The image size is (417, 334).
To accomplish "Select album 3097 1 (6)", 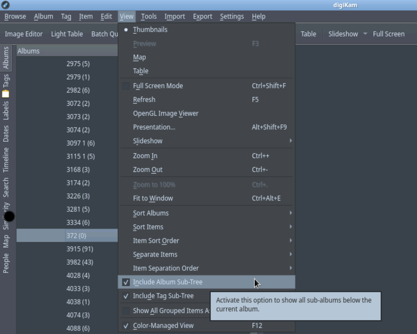I will point(81,143).
